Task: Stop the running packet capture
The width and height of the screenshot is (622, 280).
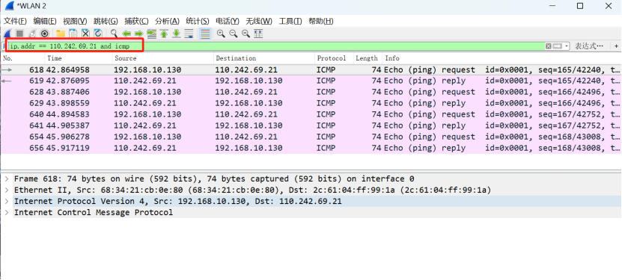Action: click(19, 34)
